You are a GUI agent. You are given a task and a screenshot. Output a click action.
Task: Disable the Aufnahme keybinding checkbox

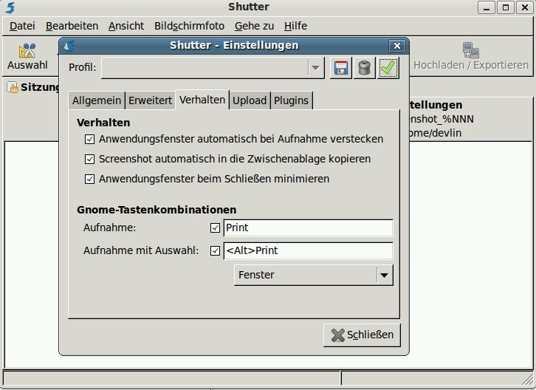[215, 227]
